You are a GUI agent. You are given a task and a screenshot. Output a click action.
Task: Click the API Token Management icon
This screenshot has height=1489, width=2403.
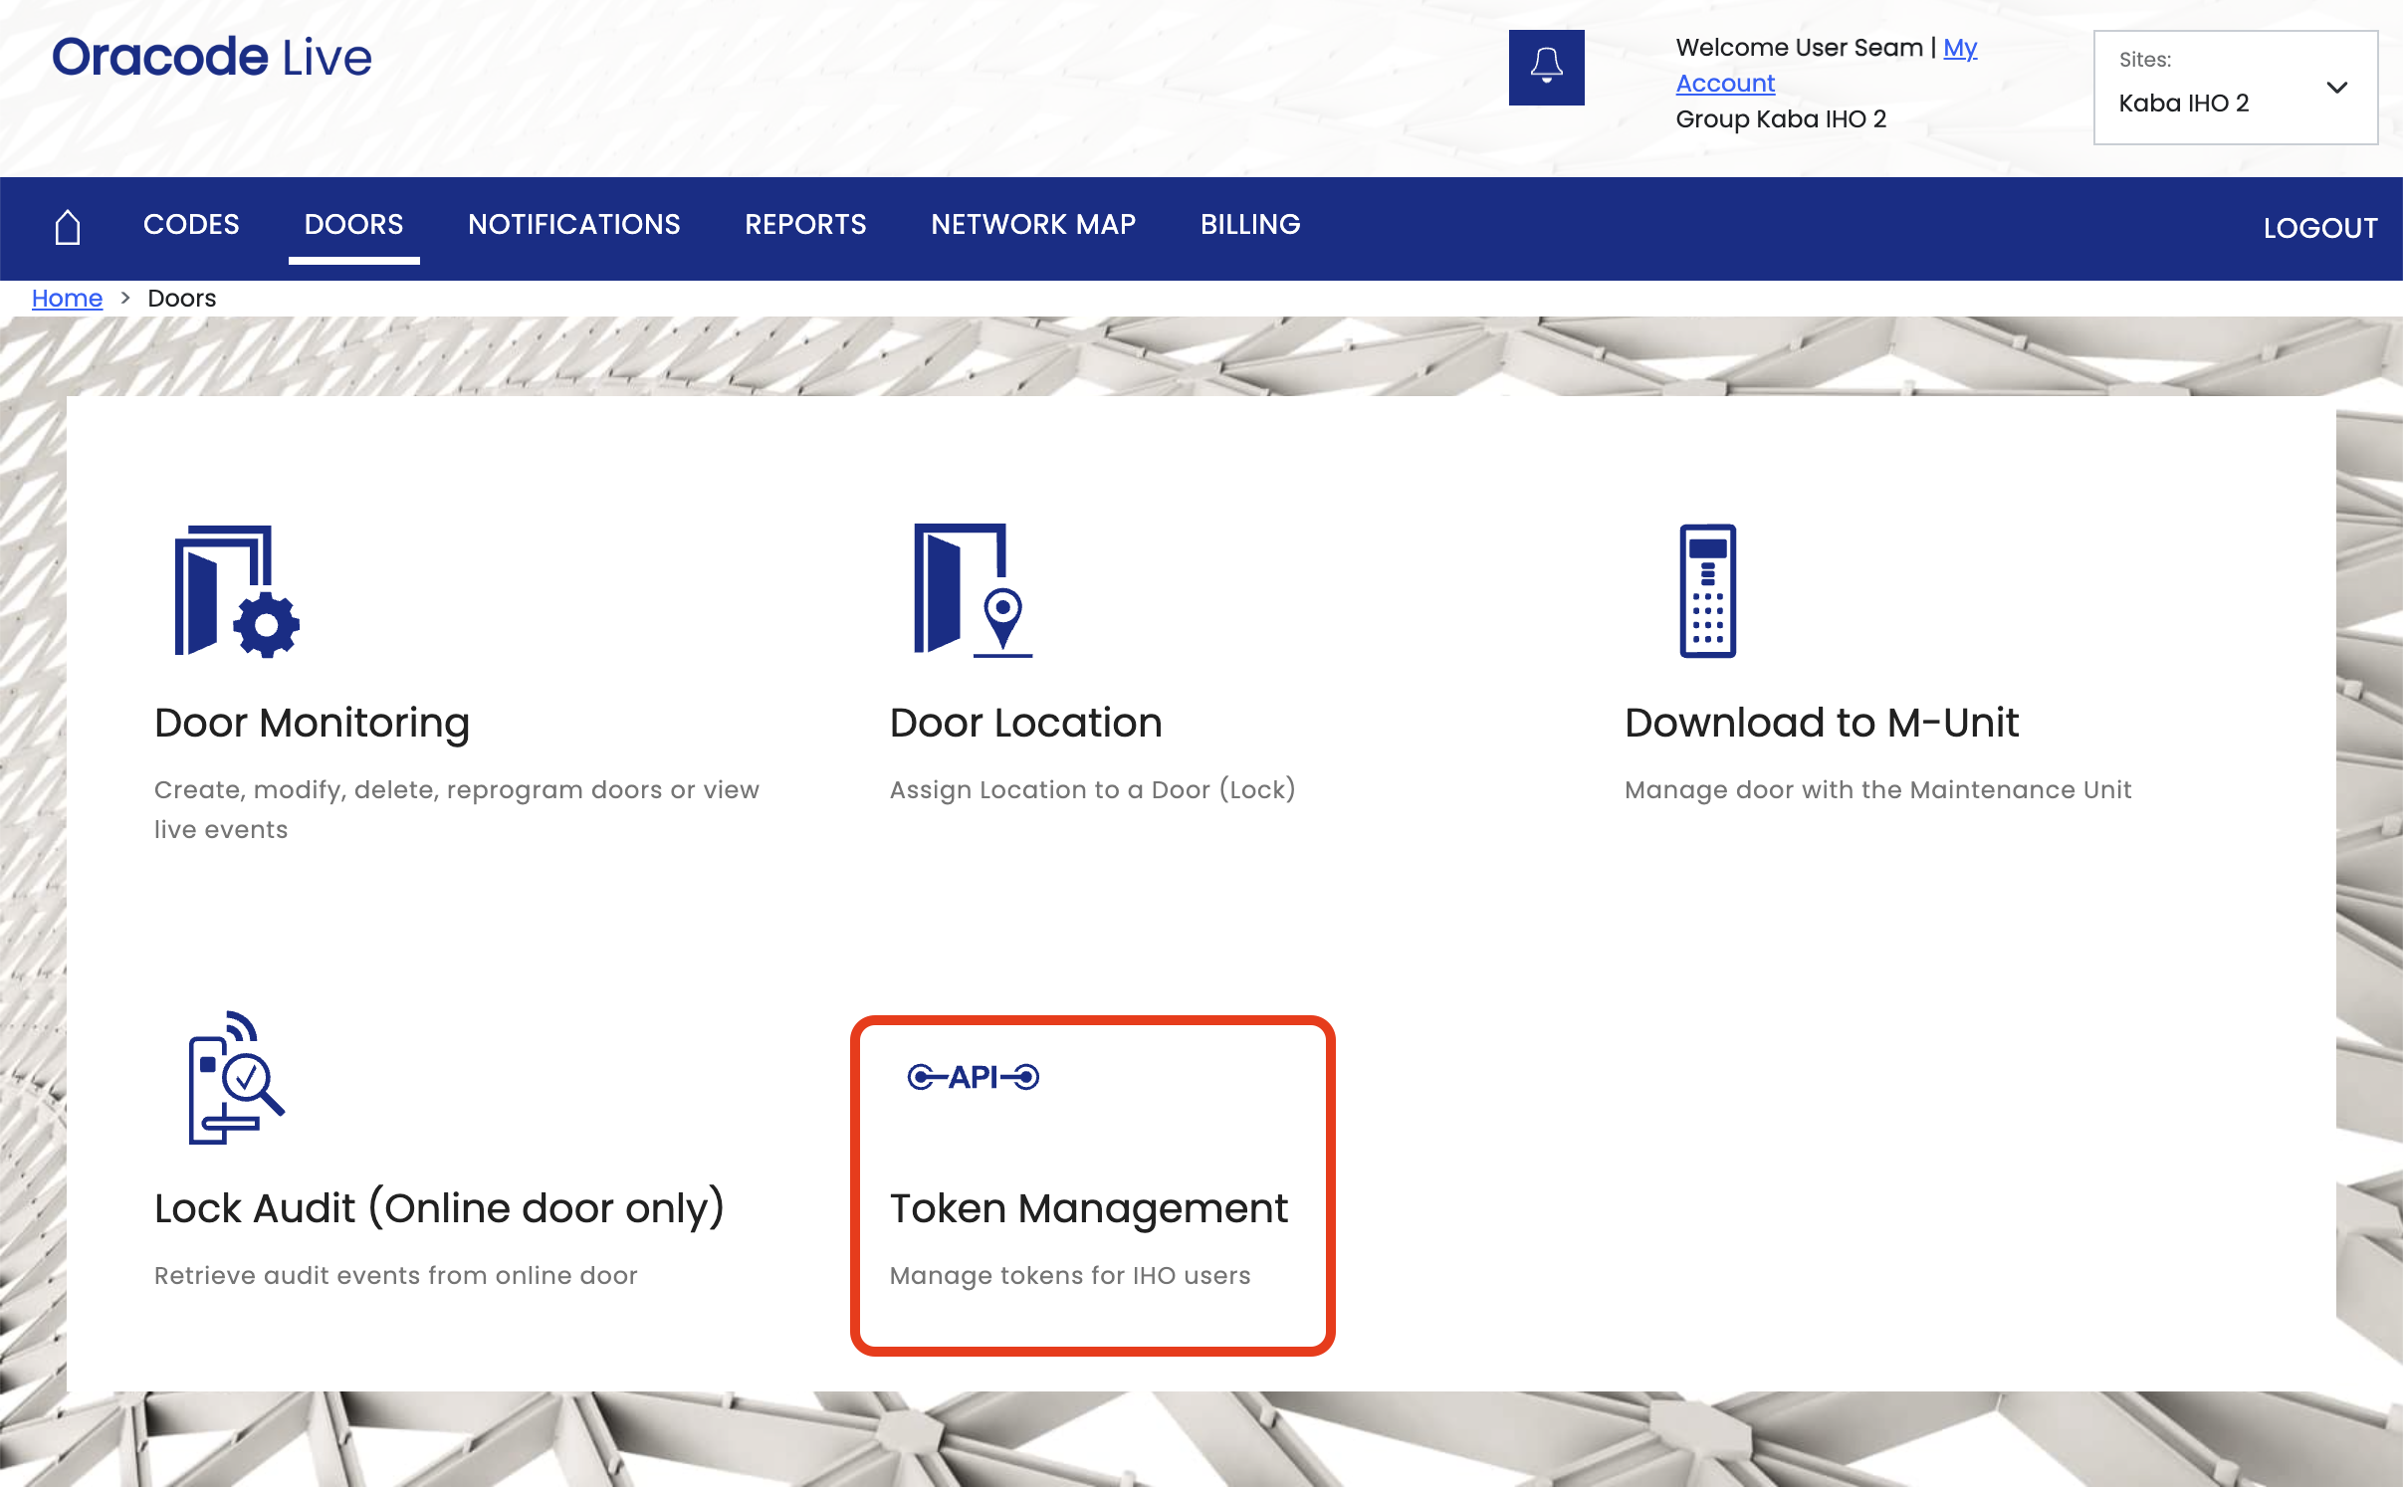[x=973, y=1077]
